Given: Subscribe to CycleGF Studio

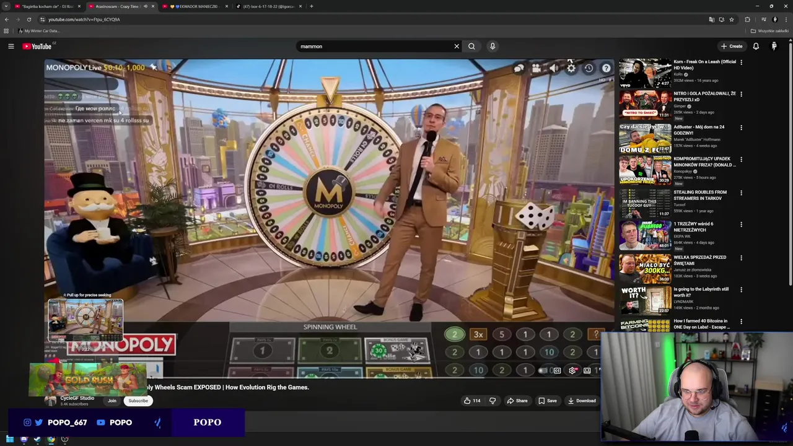Looking at the screenshot, I should [x=138, y=401].
